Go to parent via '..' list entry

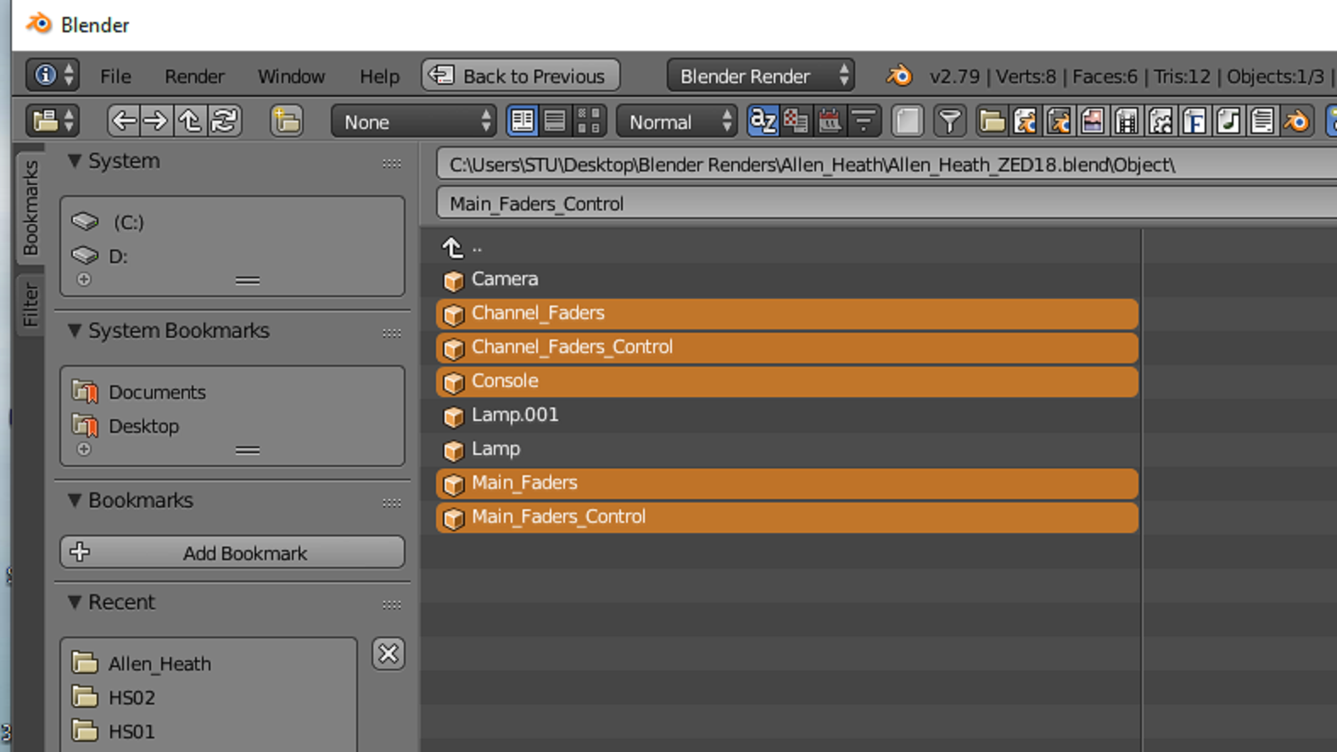(787, 247)
